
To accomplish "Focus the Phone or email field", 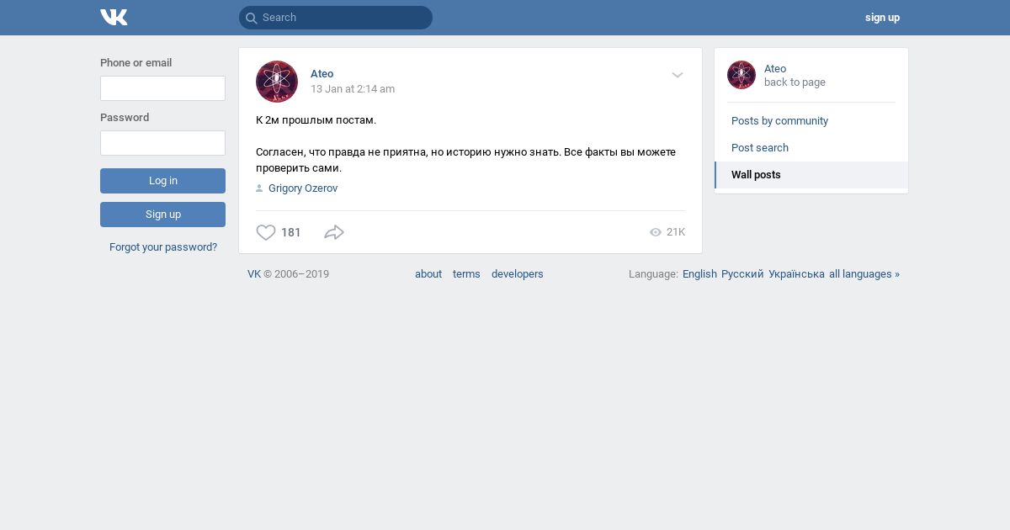I will (162, 88).
